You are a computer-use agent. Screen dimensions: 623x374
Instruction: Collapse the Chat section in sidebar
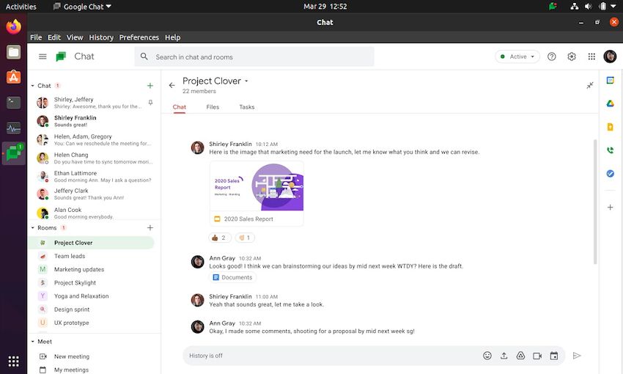click(32, 86)
